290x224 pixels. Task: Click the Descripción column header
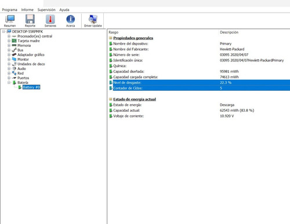[x=229, y=32]
